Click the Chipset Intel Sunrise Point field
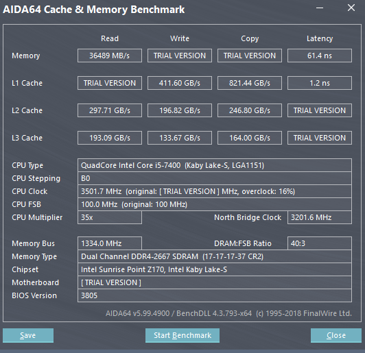This screenshot has width=365, height=353. tap(215, 269)
